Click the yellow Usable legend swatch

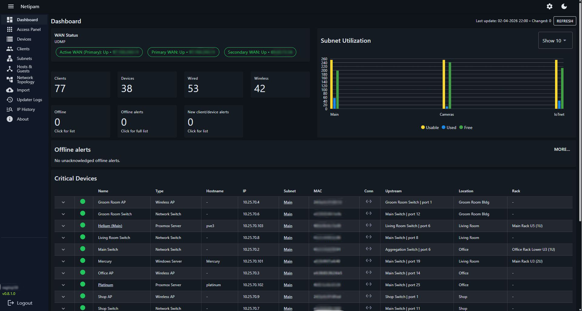point(423,127)
